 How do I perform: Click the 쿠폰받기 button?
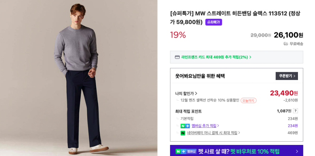coord(287,76)
